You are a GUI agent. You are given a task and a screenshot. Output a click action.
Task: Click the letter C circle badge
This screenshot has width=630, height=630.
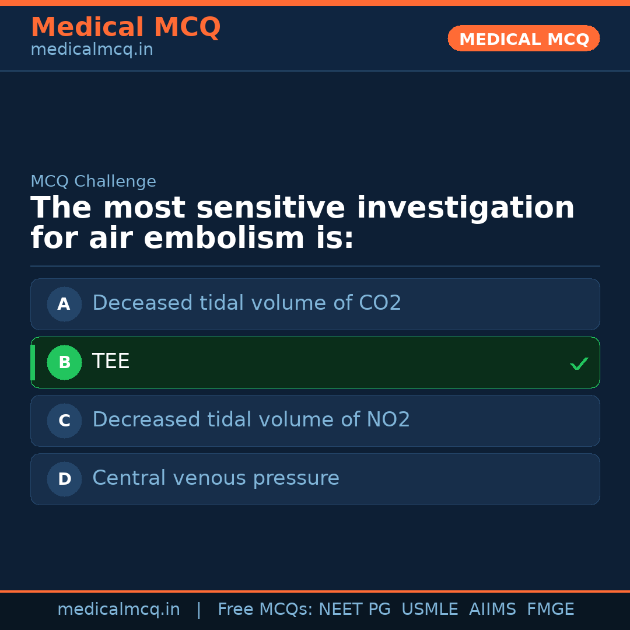tap(64, 421)
